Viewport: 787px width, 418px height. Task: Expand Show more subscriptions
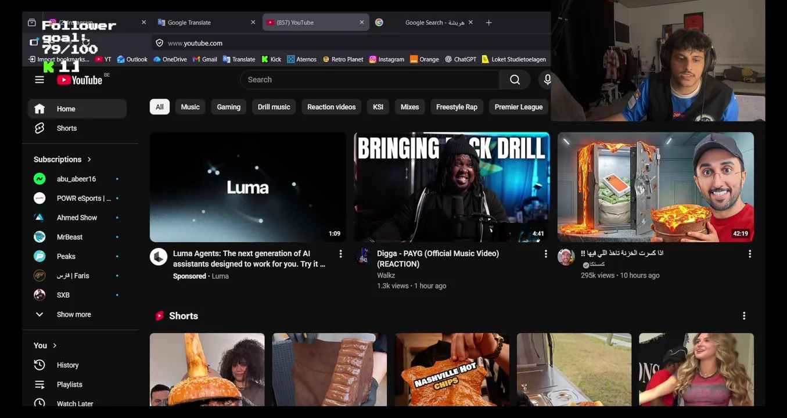click(77, 315)
